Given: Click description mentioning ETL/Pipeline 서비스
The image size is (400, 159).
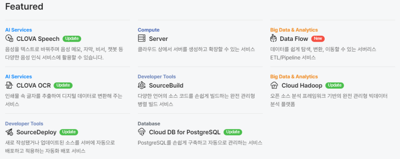Looking at the screenshot, I should [x=323, y=53].
